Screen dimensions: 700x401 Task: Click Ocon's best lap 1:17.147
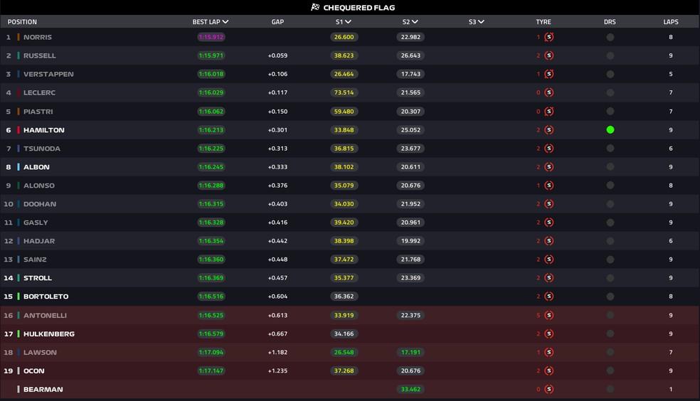tap(211, 370)
